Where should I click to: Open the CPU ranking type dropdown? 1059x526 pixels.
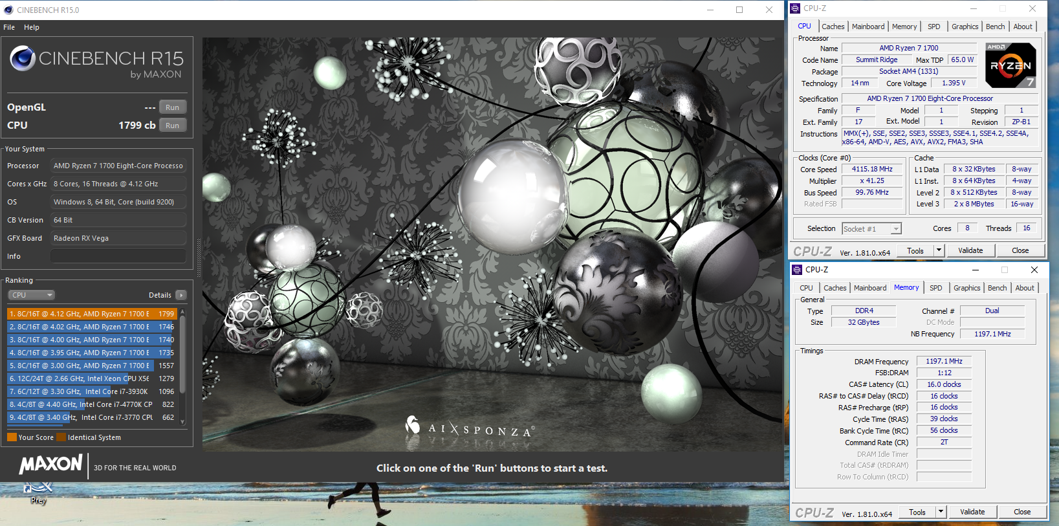[x=32, y=295]
